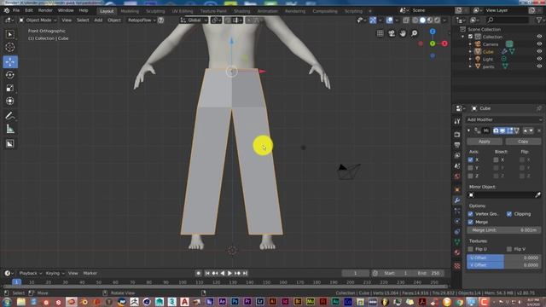
Task: Jump to the timeline end frame
Action: click(x=245, y=273)
